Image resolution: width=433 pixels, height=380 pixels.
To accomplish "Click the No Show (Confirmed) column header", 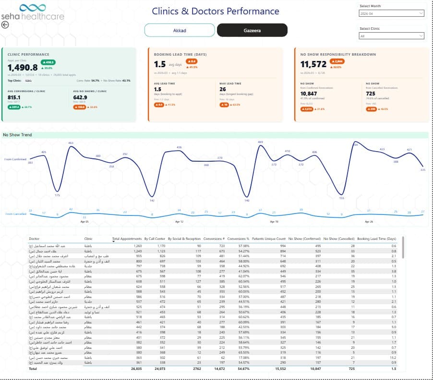I will click(x=304, y=239).
